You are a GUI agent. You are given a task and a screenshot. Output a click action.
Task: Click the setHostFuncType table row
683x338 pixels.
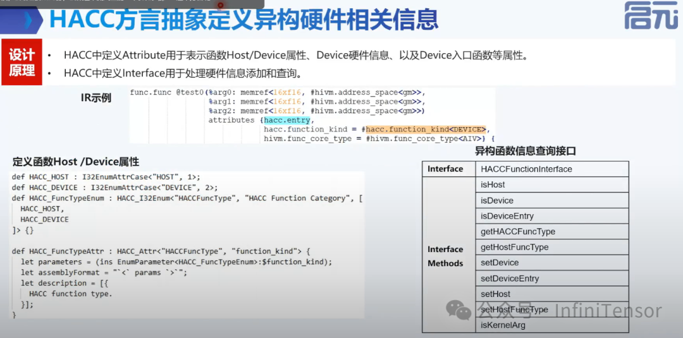pos(552,310)
